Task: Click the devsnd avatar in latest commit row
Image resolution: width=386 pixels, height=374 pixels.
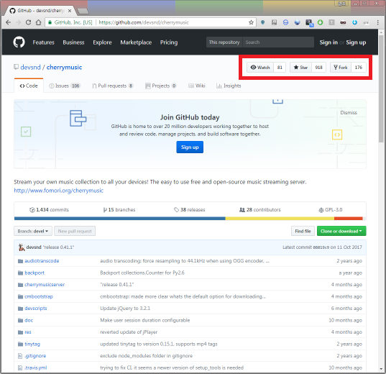Action: [22, 247]
